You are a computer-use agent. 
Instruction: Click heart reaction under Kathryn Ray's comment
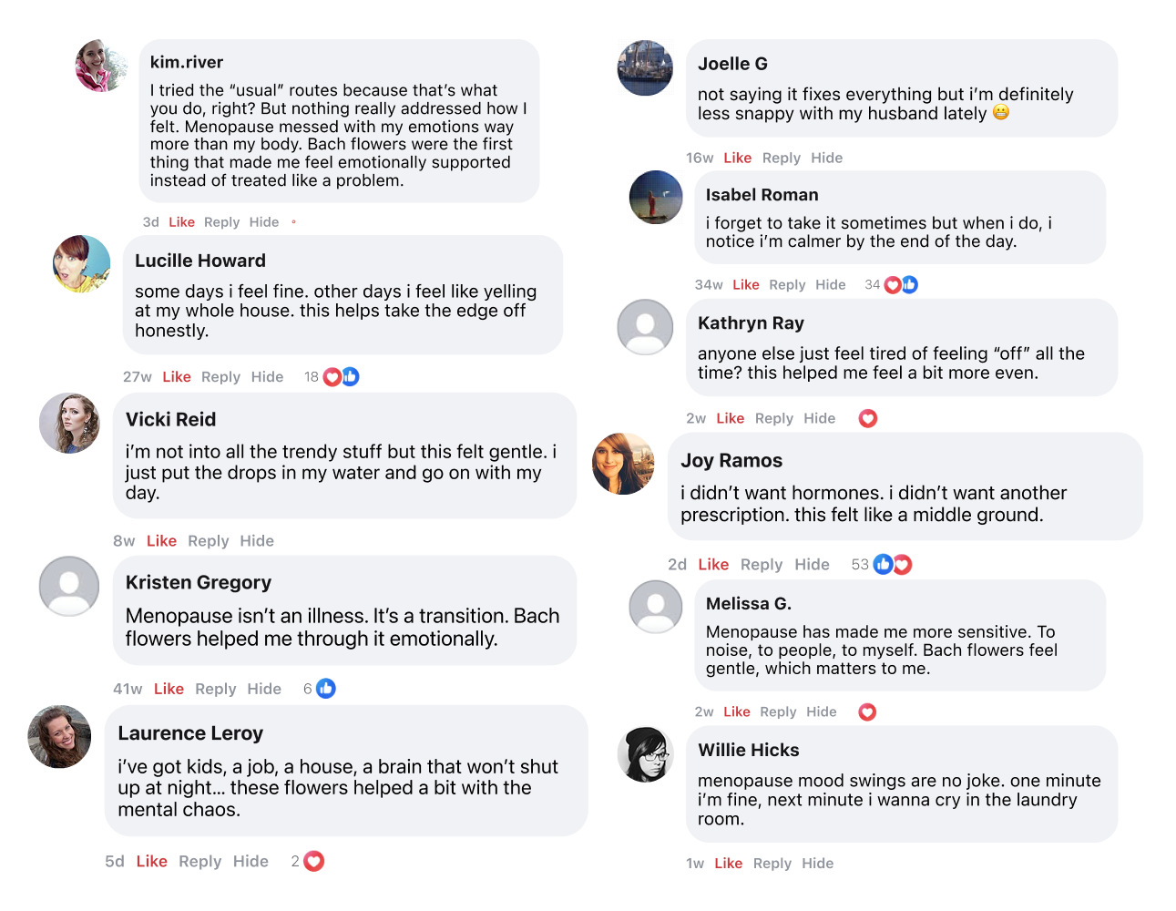[x=868, y=419]
